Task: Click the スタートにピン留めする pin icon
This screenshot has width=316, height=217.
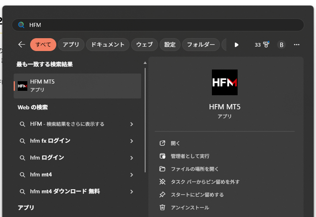Action: tap(162, 194)
